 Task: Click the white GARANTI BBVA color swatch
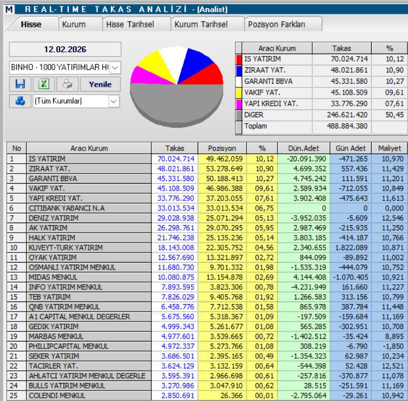239,82
